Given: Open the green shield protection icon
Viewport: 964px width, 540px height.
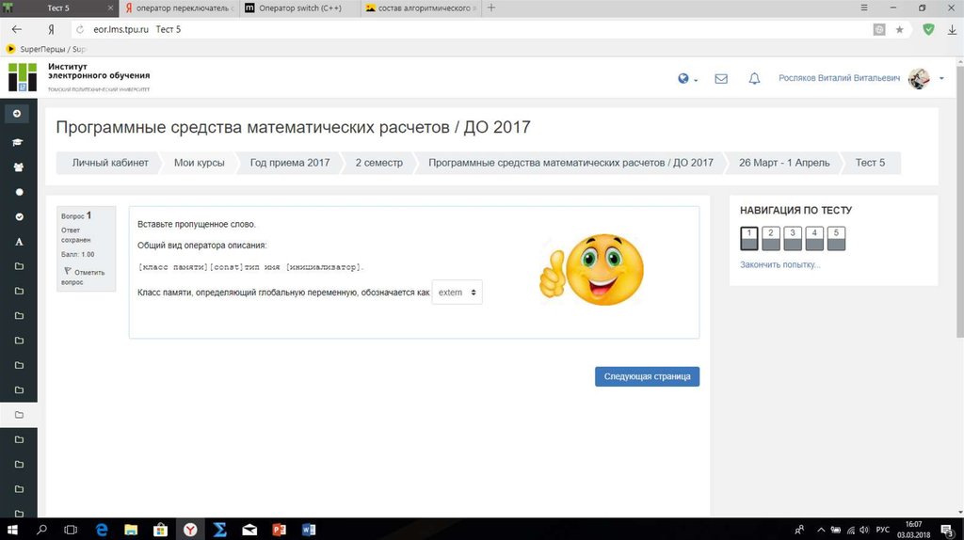Looking at the screenshot, I should (x=929, y=29).
